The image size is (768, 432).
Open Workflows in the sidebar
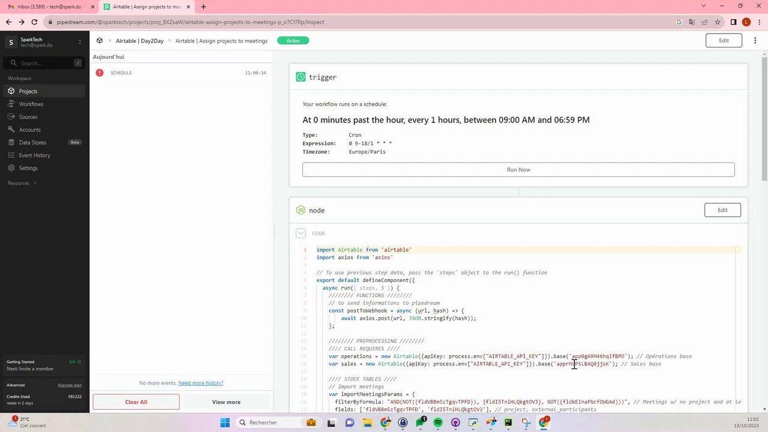point(31,104)
